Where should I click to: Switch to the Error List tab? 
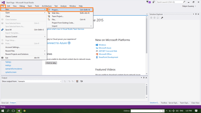click(x=5, y=103)
